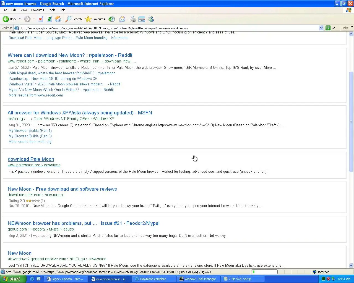Screen dimensions: 354x283
Task: Open the History toolbar icon
Action: (x=112, y=19)
